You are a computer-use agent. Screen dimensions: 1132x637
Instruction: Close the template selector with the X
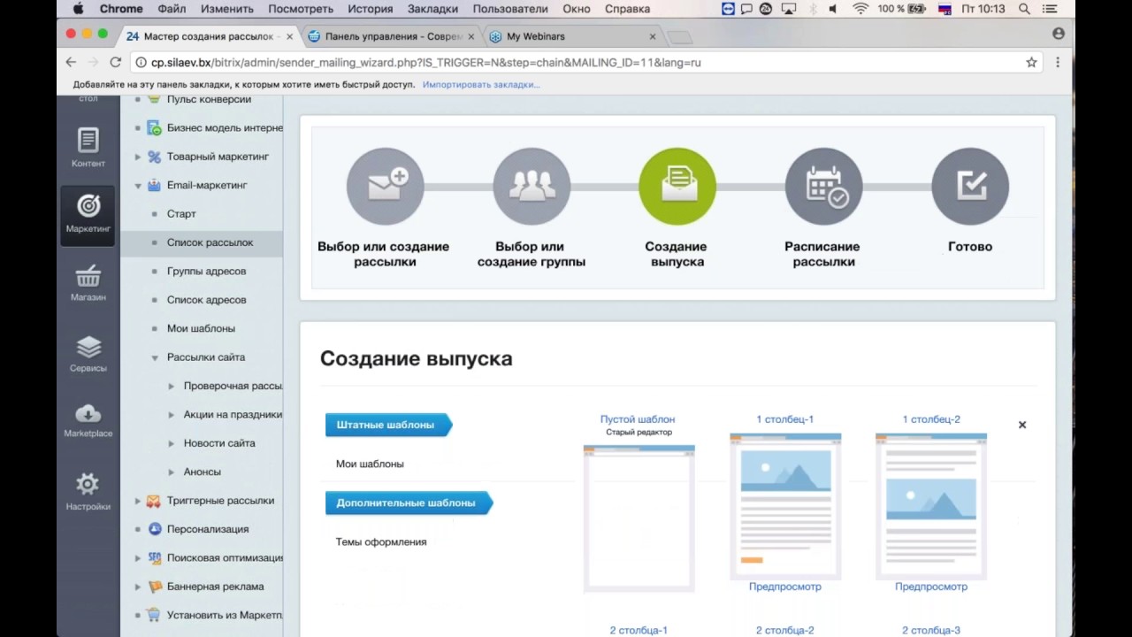click(1022, 425)
